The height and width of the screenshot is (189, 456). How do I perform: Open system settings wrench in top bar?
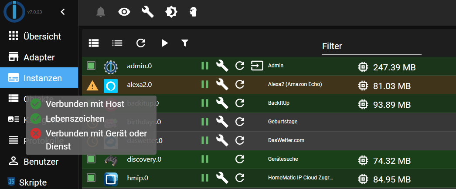[147, 12]
